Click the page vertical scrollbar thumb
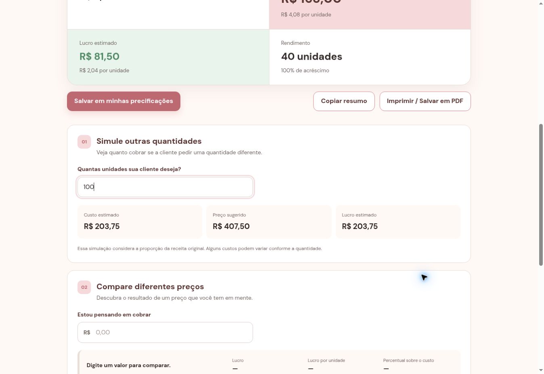 [x=541, y=195]
